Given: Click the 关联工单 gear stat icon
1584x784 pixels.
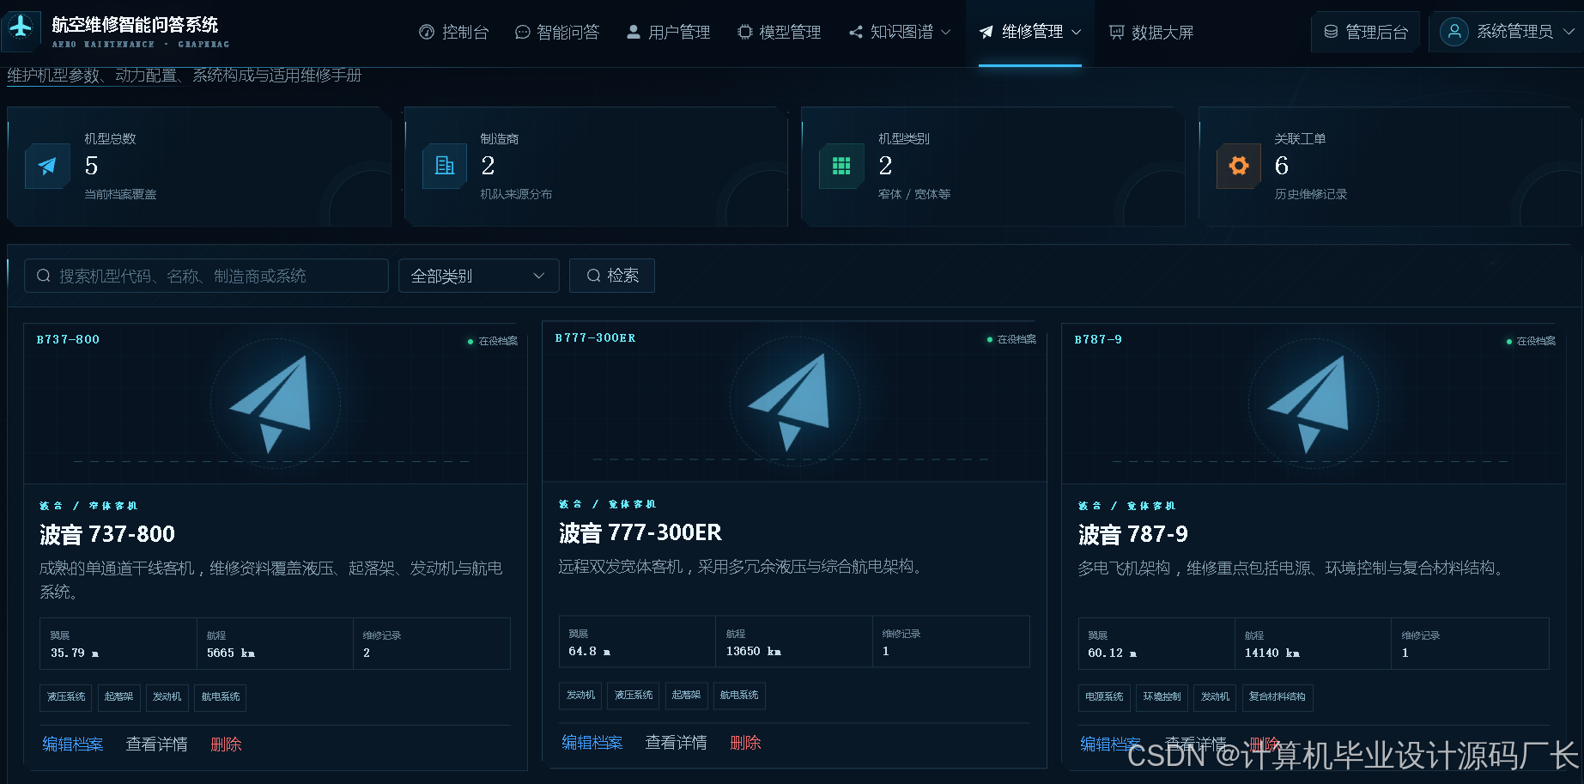Looking at the screenshot, I should 1239,166.
